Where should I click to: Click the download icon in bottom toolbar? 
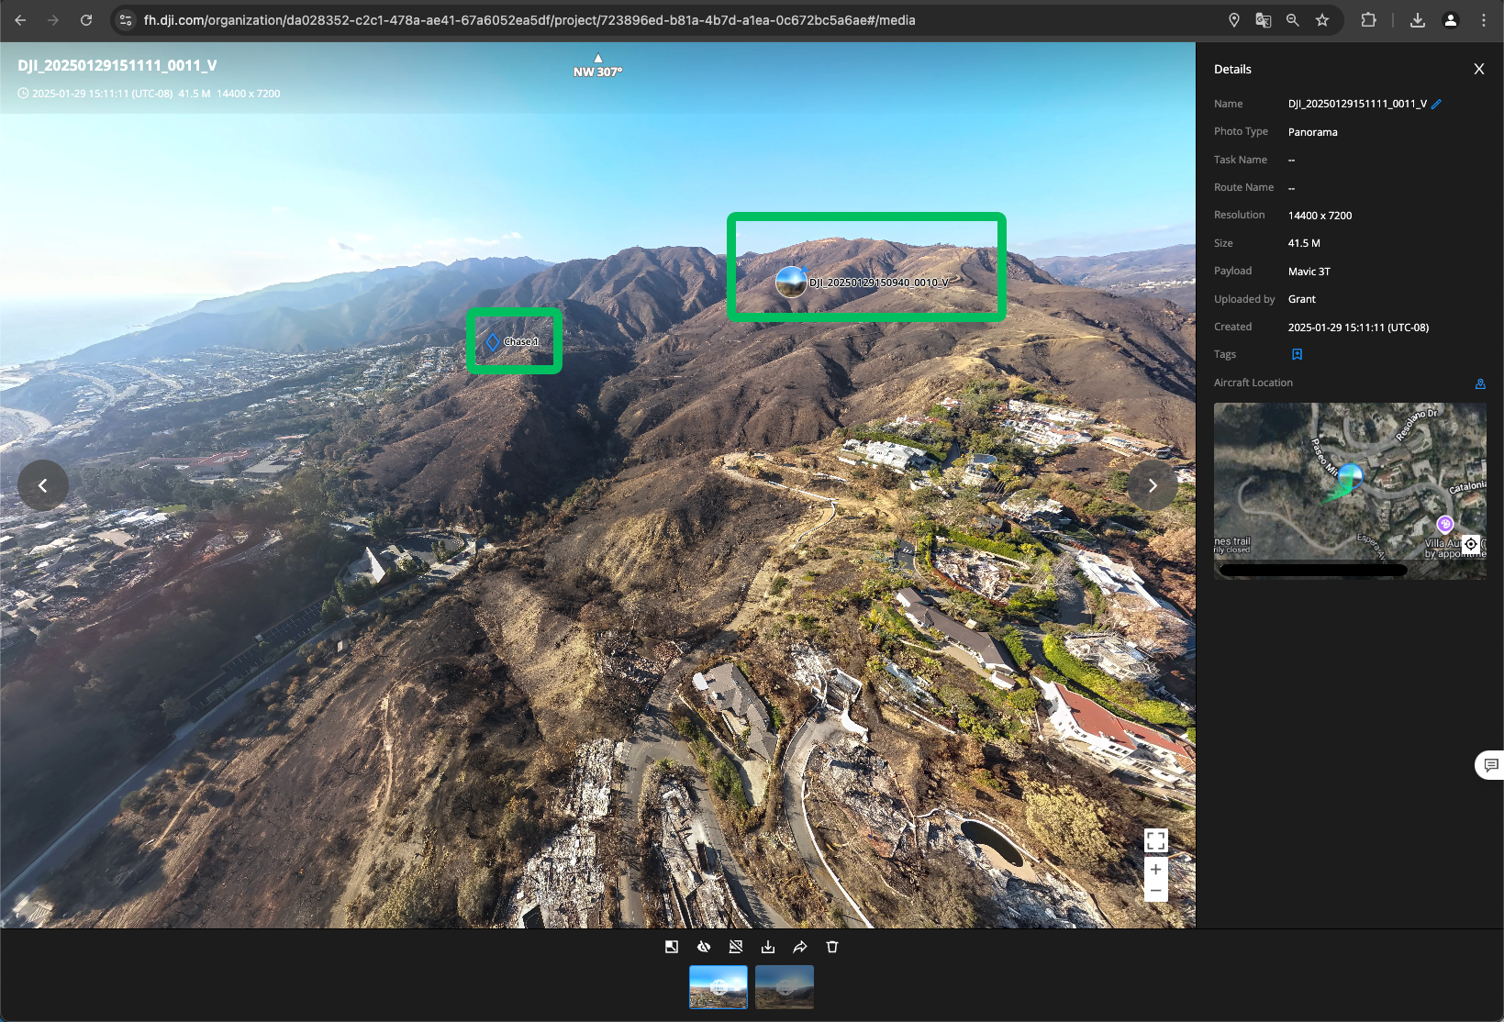[768, 947]
